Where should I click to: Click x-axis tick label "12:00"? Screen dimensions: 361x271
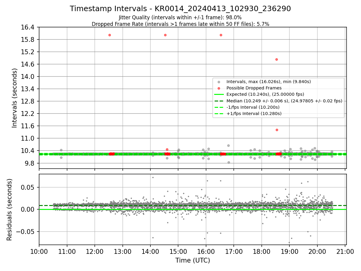(95, 252)
